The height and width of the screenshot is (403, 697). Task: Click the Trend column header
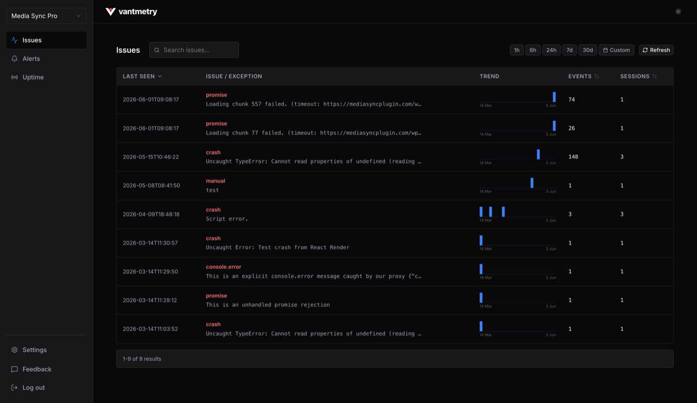point(489,77)
